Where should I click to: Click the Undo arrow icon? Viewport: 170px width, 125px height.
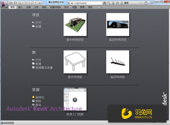coord(26,3)
